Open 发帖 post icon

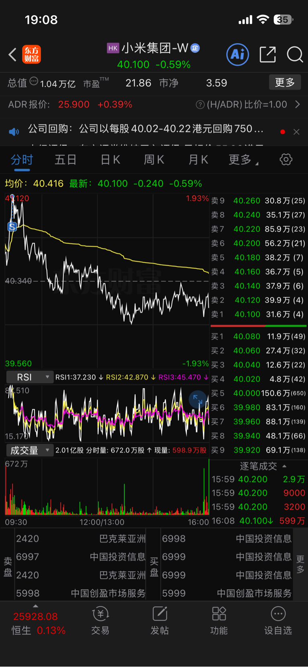click(x=160, y=621)
